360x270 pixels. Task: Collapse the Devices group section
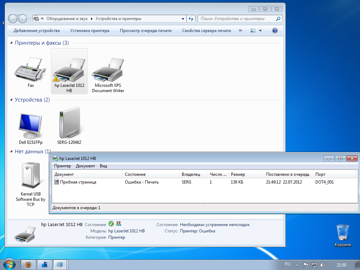pyautogui.click(x=12, y=100)
